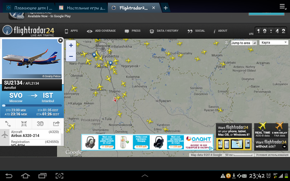Click Want flightradar24 without ads link
This screenshot has height=181, width=290.
pos(271,144)
